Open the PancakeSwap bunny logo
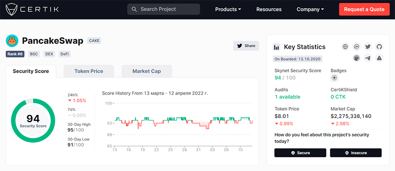This screenshot has width=395, height=171. pyautogui.click(x=12, y=41)
